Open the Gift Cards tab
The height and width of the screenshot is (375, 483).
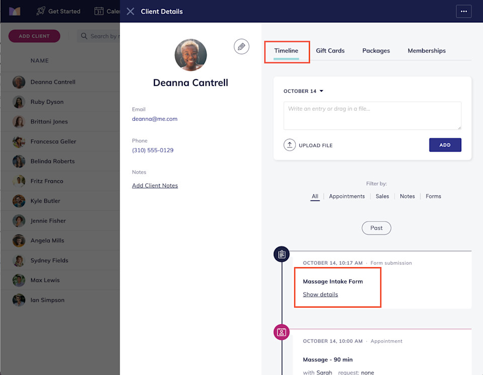tap(330, 50)
